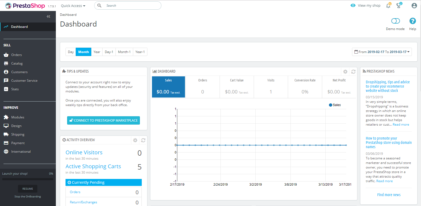Open the Online Visitors link
421x206 pixels.
pyautogui.click(x=84, y=152)
